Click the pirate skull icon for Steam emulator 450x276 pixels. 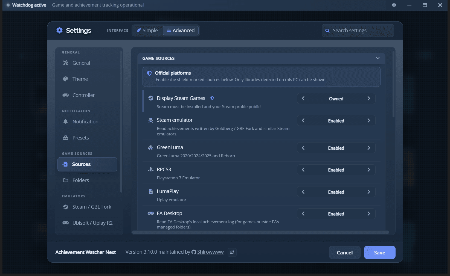150,120
